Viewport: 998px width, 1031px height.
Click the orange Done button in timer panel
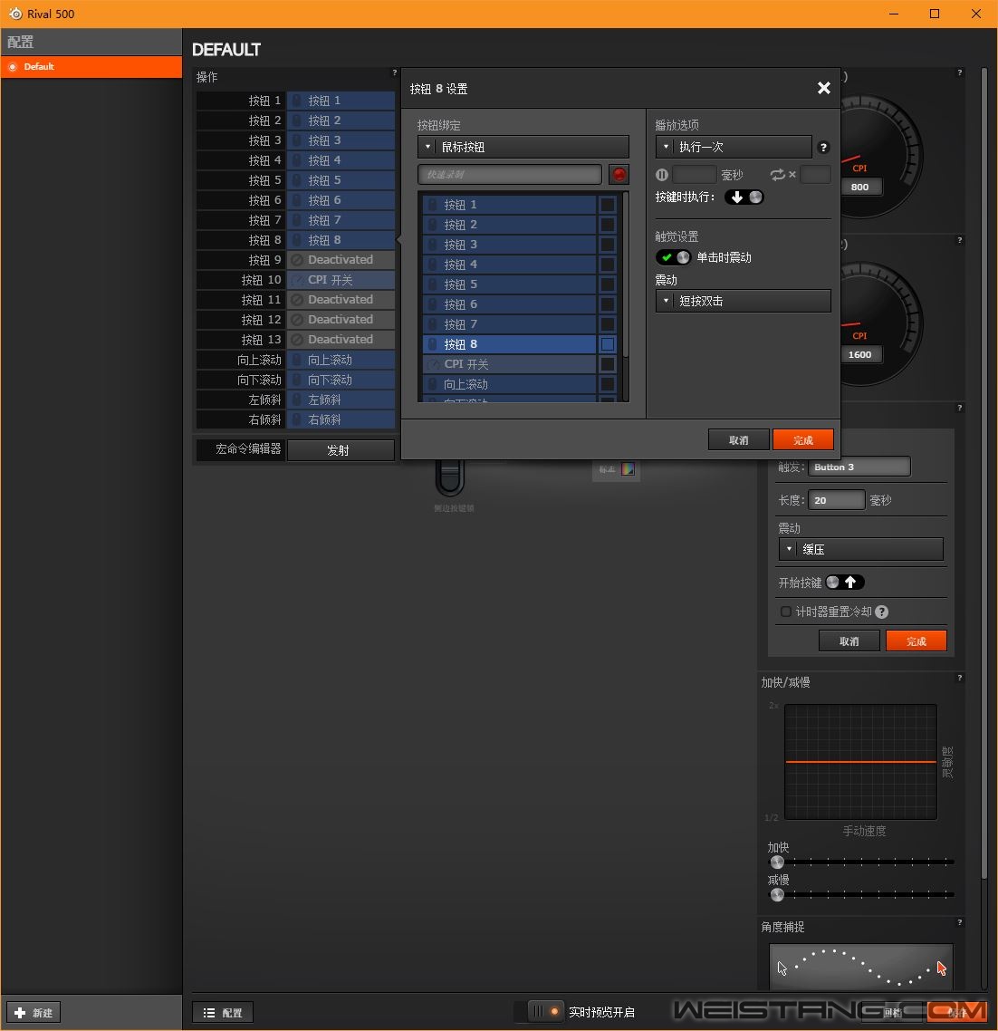tap(916, 641)
